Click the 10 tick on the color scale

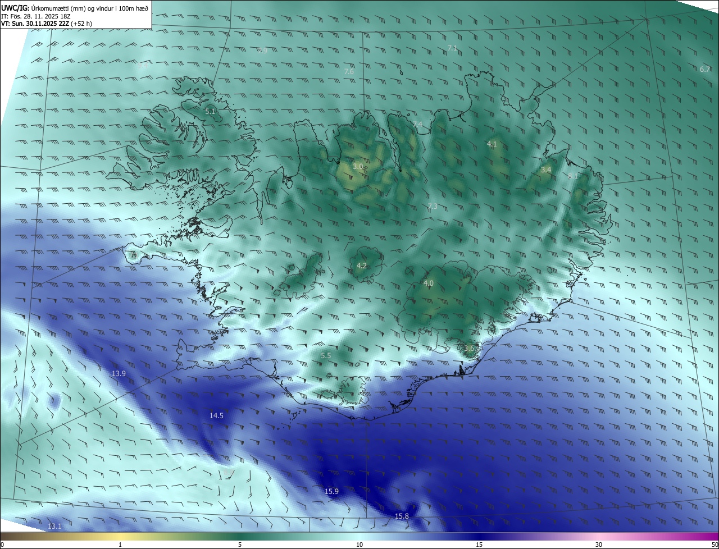coord(359,545)
